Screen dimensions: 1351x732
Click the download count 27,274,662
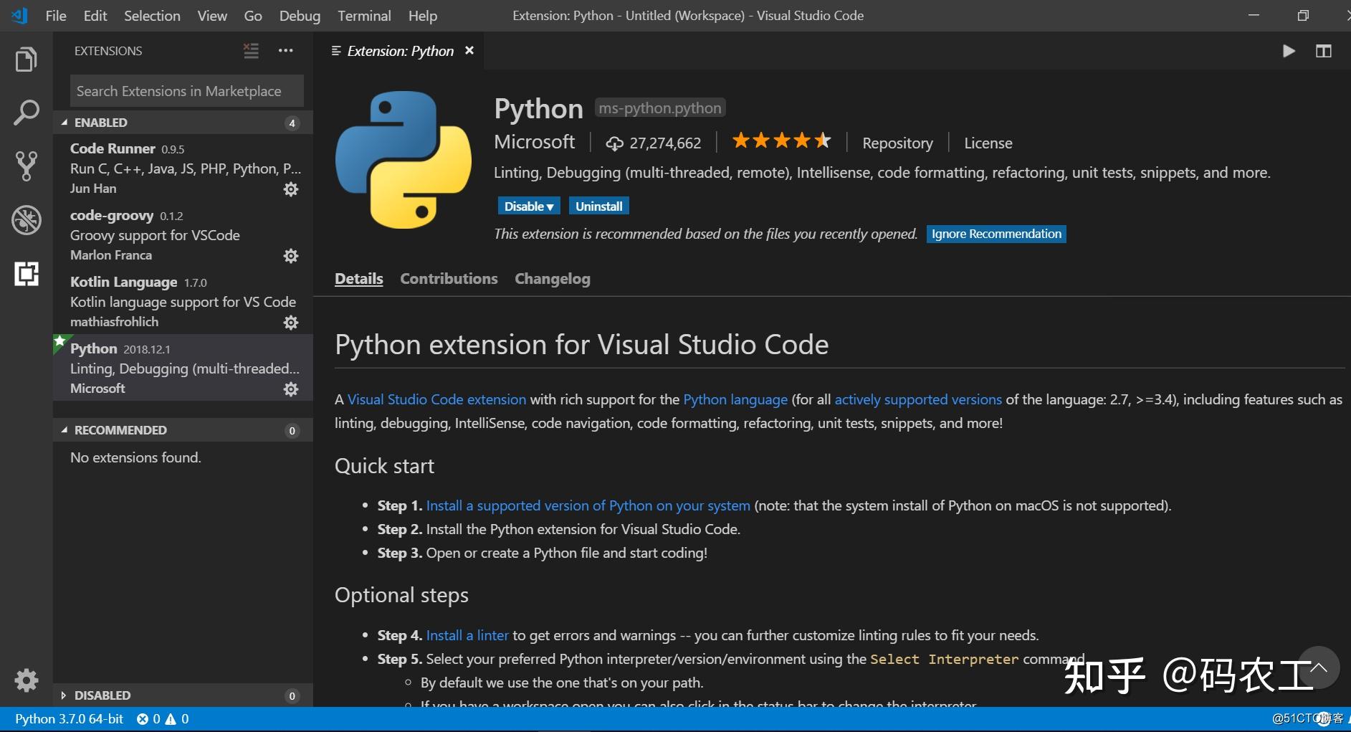[x=654, y=143]
